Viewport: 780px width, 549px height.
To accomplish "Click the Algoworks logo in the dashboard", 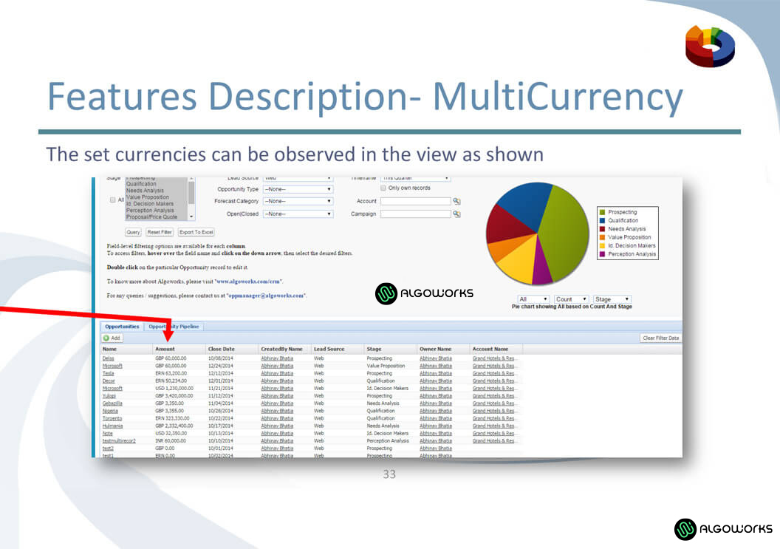I will [x=424, y=293].
